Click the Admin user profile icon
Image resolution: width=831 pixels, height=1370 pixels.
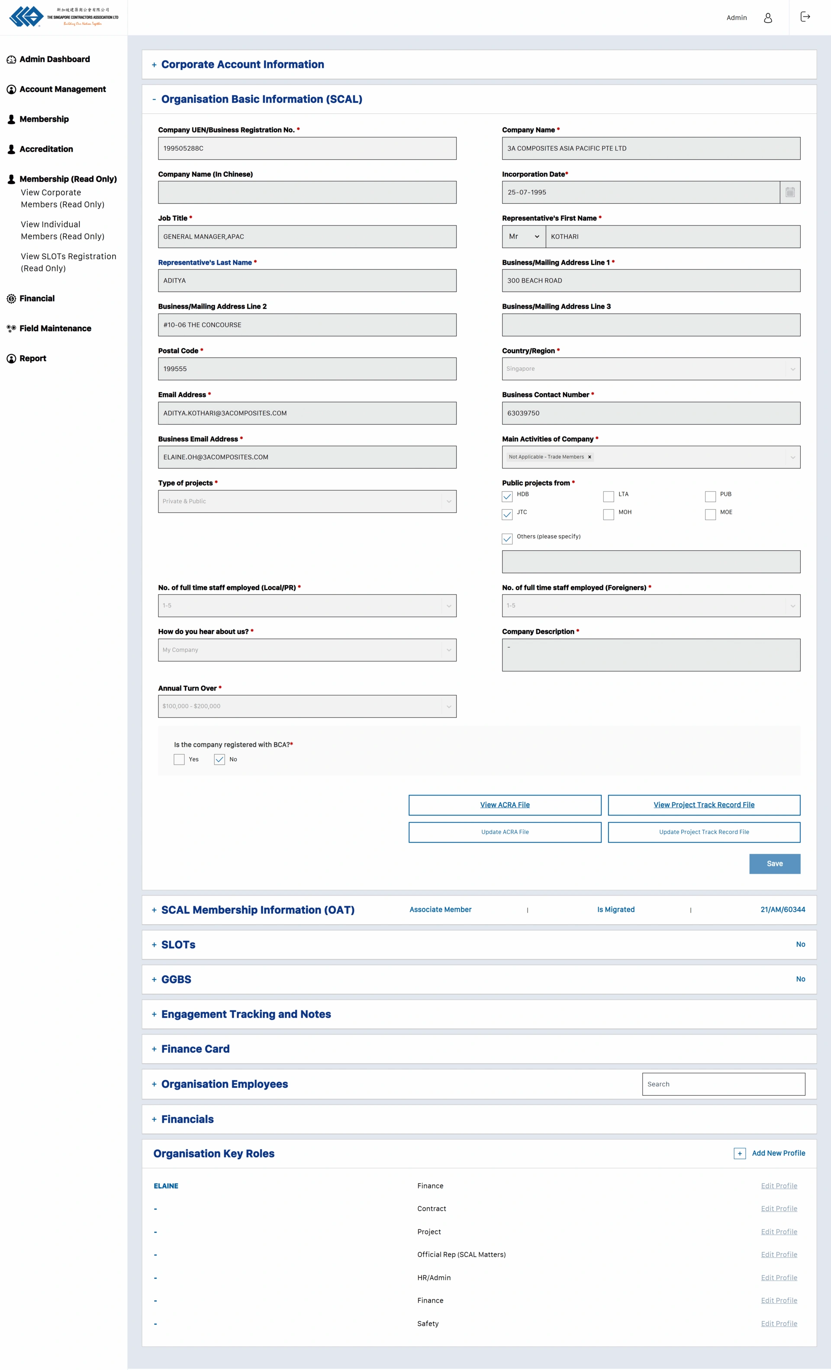pyautogui.click(x=767, y=18)
